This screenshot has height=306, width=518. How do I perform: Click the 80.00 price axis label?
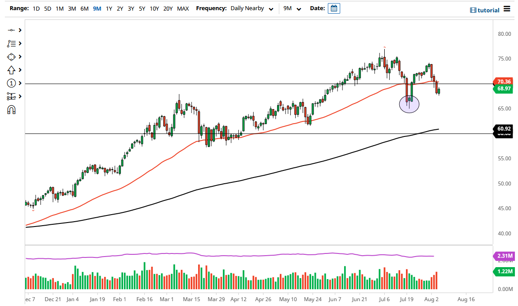point(504,34)
